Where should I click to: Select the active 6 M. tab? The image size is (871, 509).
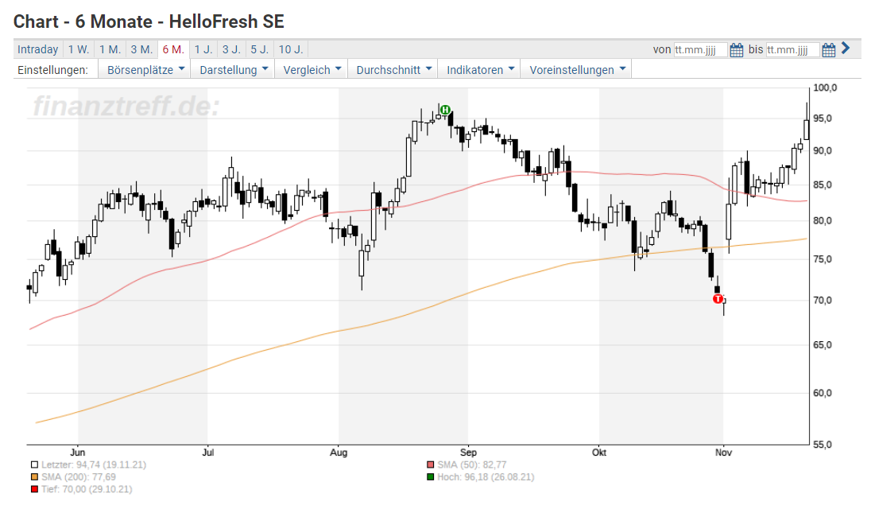point(173,49)
